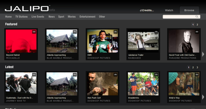The height and width of the screenshot is (109, 206).
Task: Click glasses icon on David Frost thumbnail
Action: [x=197, y=32]
